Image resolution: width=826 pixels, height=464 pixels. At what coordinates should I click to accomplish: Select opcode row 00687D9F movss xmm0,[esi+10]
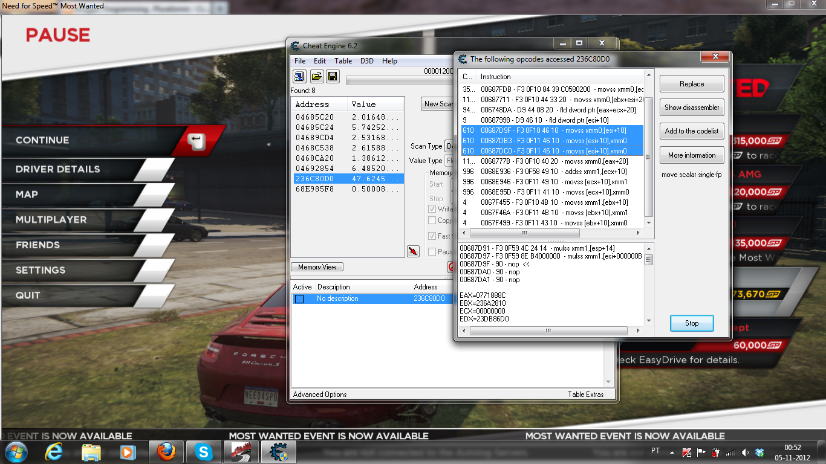pyautogui.click(x=551, y=130)
